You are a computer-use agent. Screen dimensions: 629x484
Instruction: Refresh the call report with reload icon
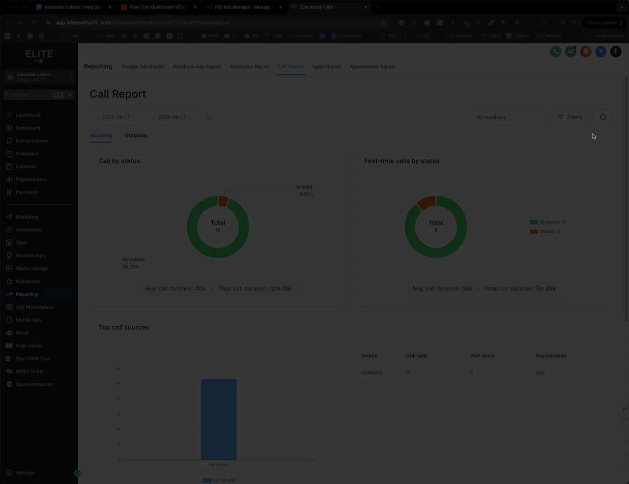click(603, 117)
